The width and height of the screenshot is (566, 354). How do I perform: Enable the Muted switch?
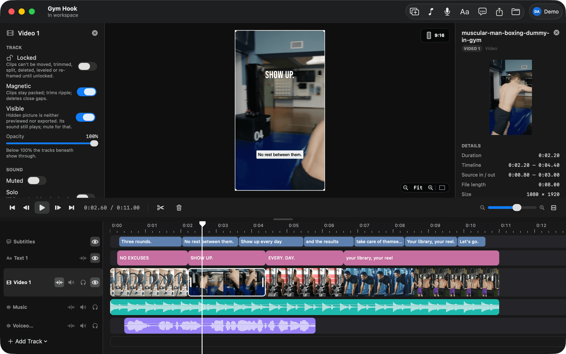(37, 181)
